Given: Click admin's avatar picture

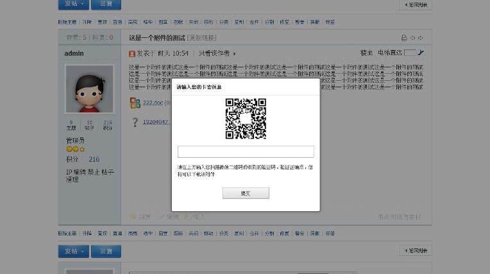Looking at the screenshot, I should (x=89, y=89).
